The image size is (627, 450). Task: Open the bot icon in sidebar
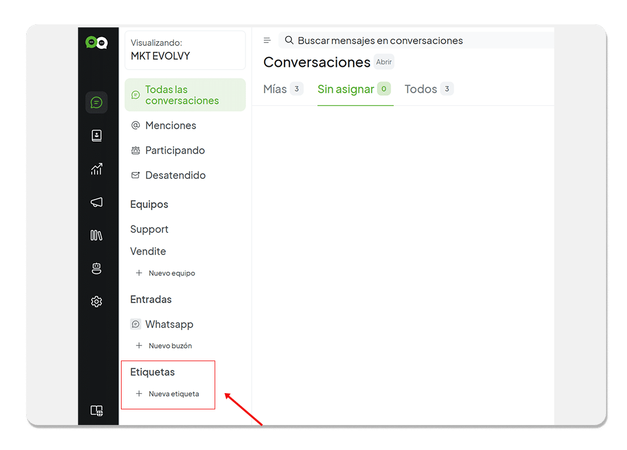[97, 268]
